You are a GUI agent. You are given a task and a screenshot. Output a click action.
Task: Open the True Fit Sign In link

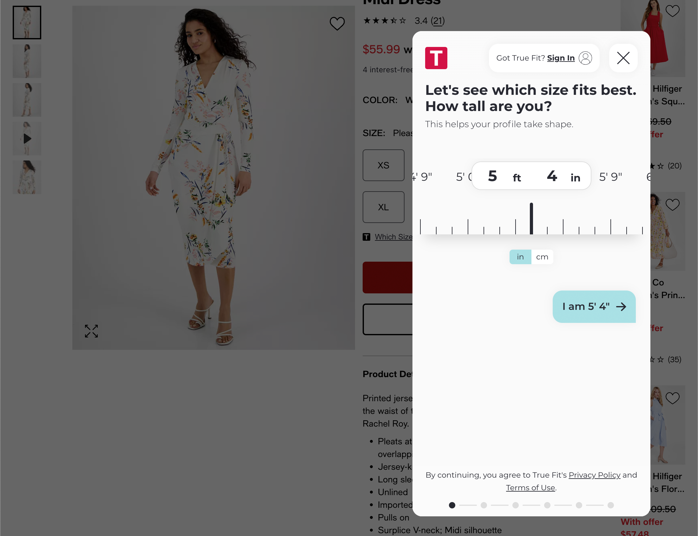point(560,58)
